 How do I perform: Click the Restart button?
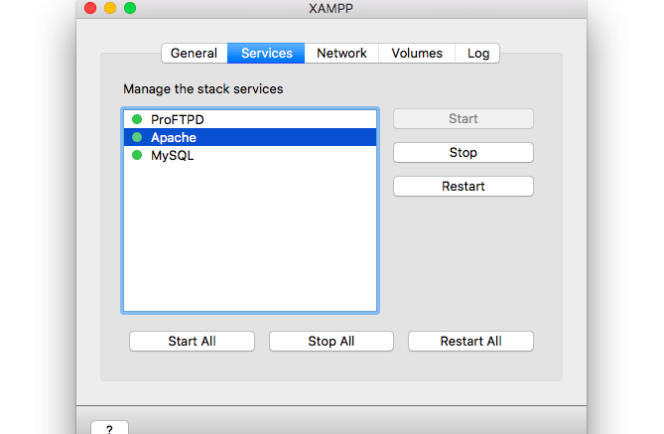point(464,187)
